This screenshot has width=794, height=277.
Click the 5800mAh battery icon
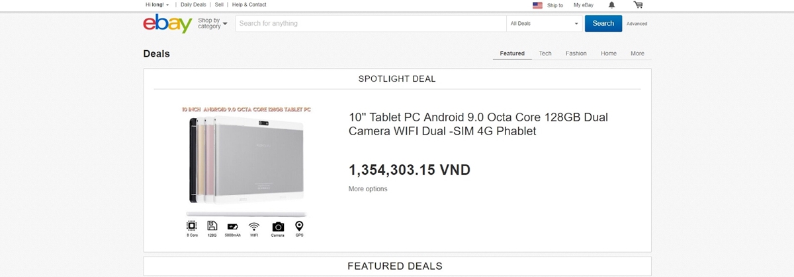tap(233, 227)
